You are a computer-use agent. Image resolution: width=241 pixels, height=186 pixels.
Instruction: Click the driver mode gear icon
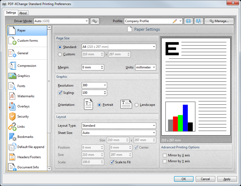95,21
